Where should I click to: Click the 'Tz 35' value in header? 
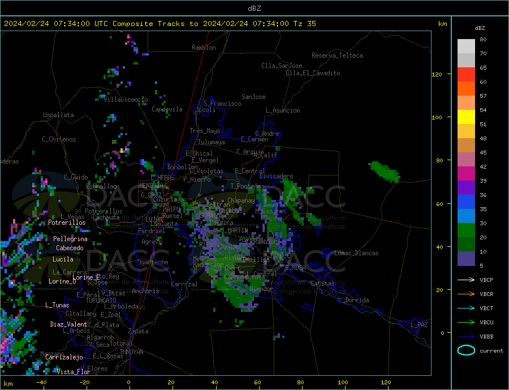(304, 24)
